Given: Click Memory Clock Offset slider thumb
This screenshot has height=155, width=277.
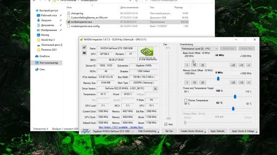Looking at the screenshot, I should click(218, 78).
